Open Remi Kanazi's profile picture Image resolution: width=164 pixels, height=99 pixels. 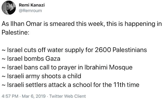[x=9, y=8]
